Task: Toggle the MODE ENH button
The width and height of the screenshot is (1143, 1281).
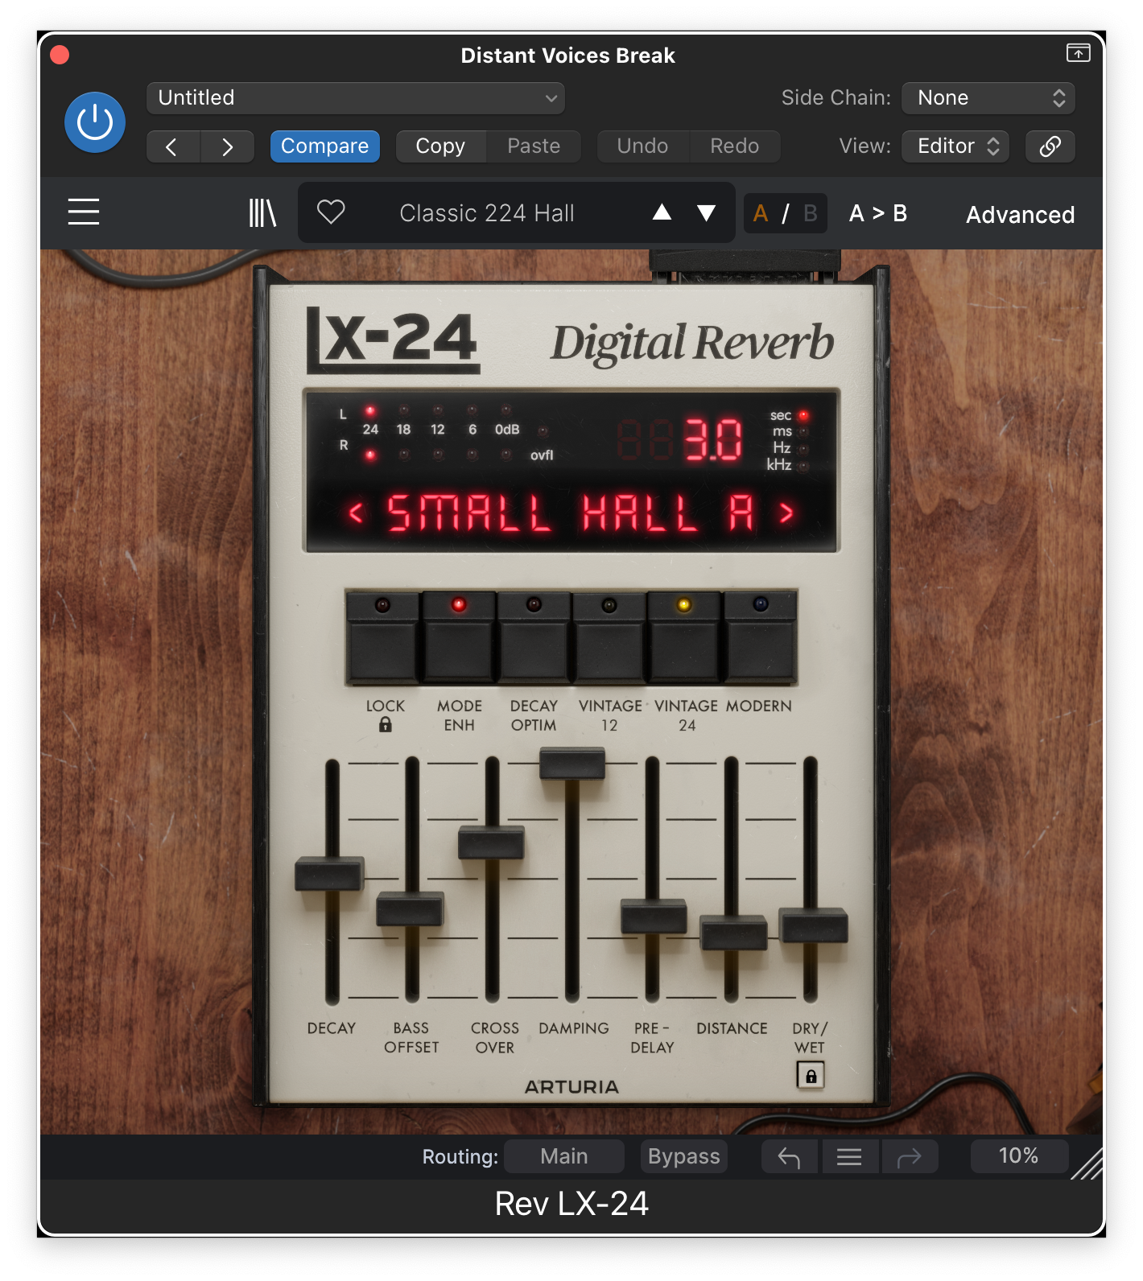Action: coord(459,637)
